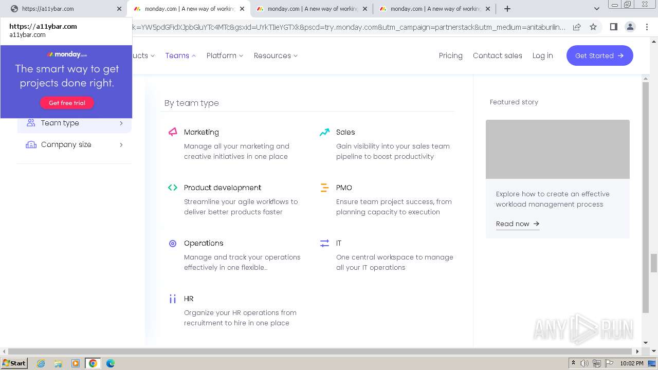
Task: Click the Product development code brackets icon
Action: point(173,188)
